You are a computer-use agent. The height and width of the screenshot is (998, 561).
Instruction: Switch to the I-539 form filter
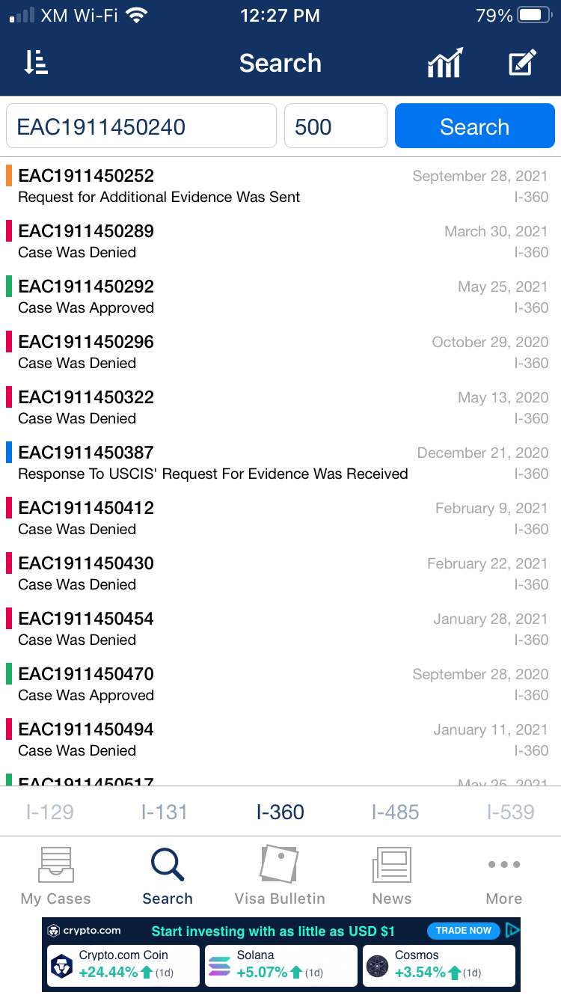pyautogui.click(x=510, y=812)
